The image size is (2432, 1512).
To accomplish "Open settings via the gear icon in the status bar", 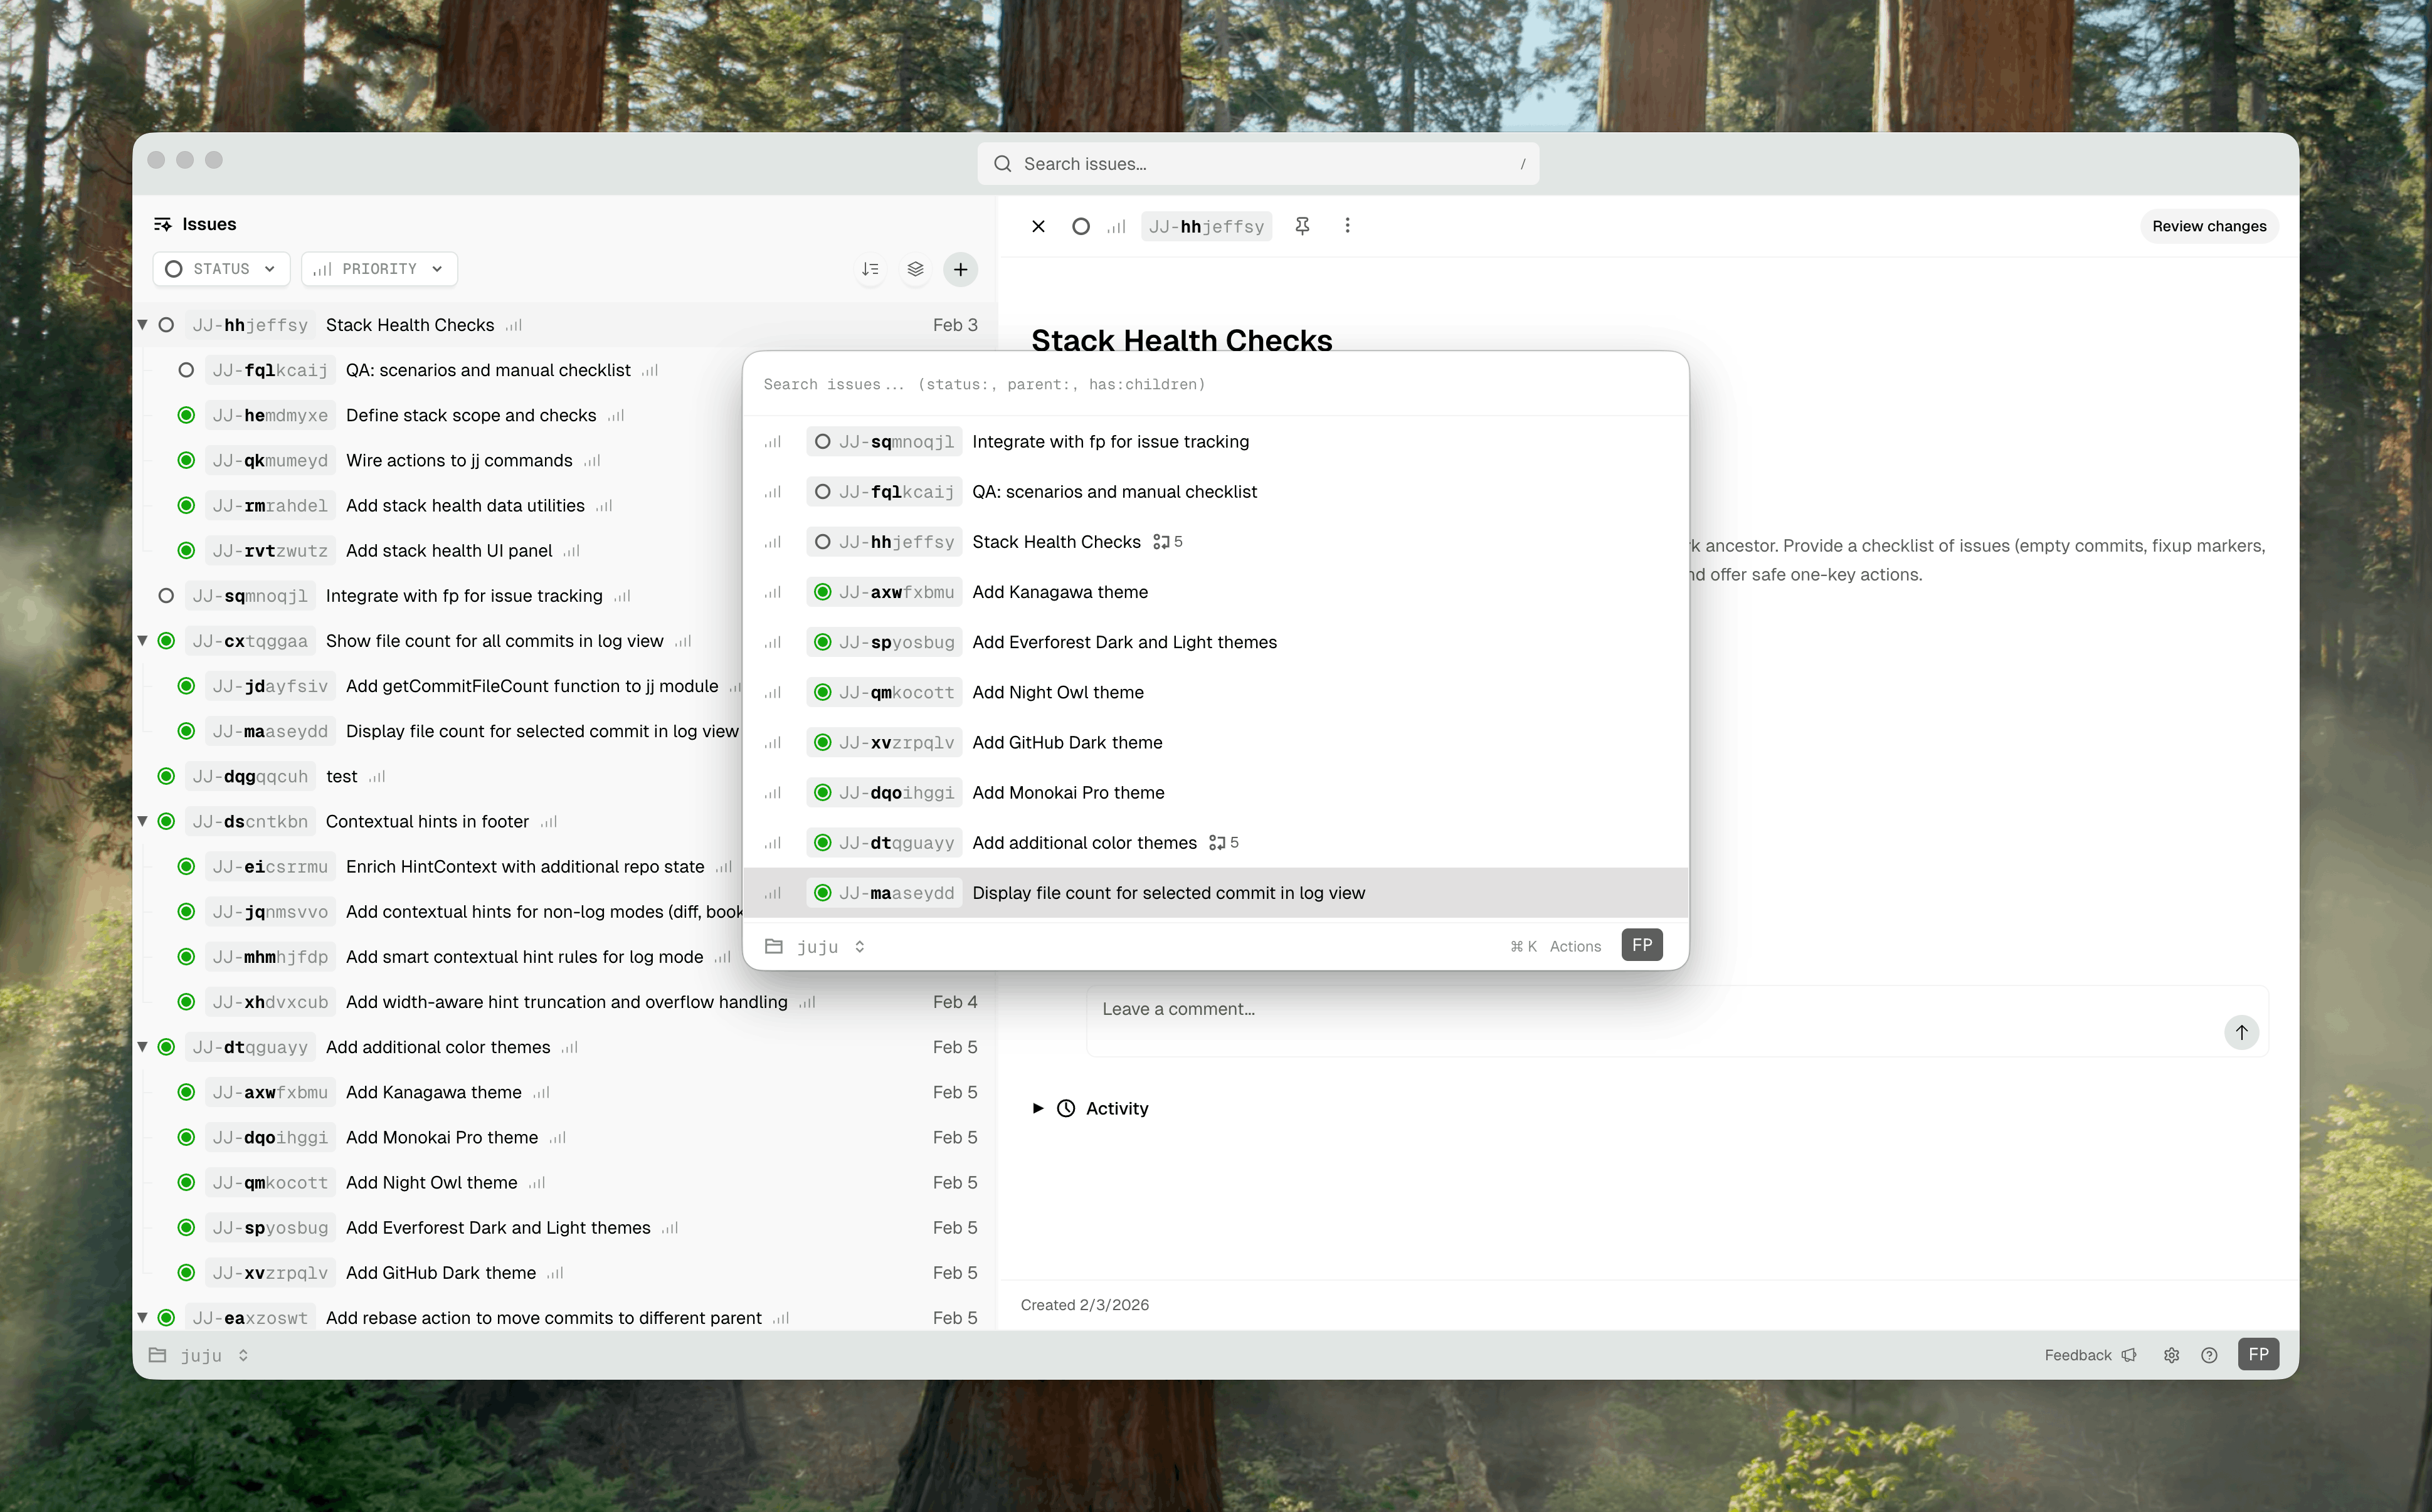I will (2171, 1354).
